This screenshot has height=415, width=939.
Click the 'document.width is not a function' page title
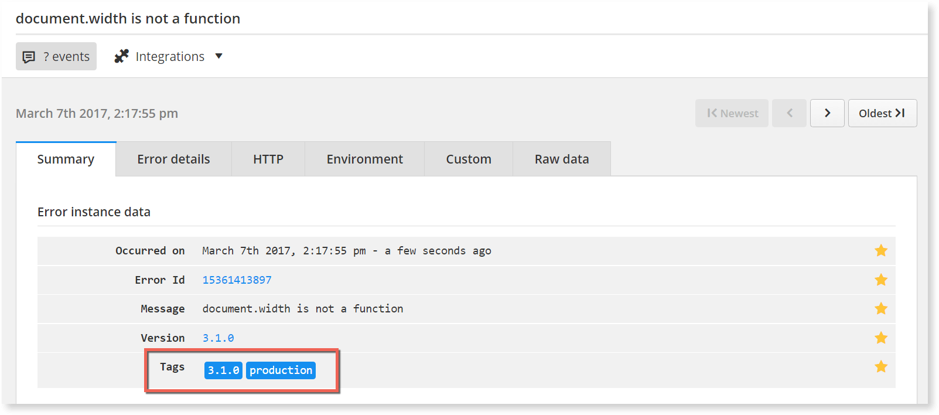click(128, 18)
